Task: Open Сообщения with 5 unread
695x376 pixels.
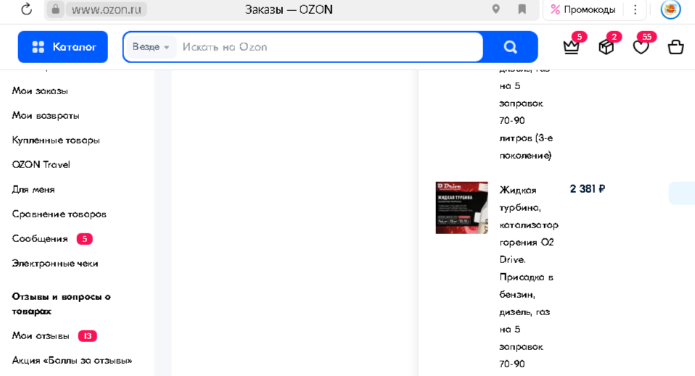Action: tap(40, 238)
